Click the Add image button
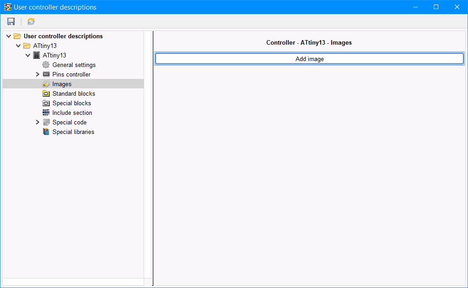The height and width of the screenshot is (288, 468). coord(309,59)
